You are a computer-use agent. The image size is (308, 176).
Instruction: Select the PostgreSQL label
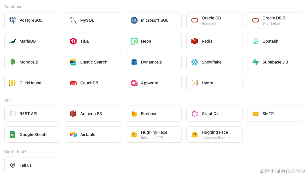point(31,20)
